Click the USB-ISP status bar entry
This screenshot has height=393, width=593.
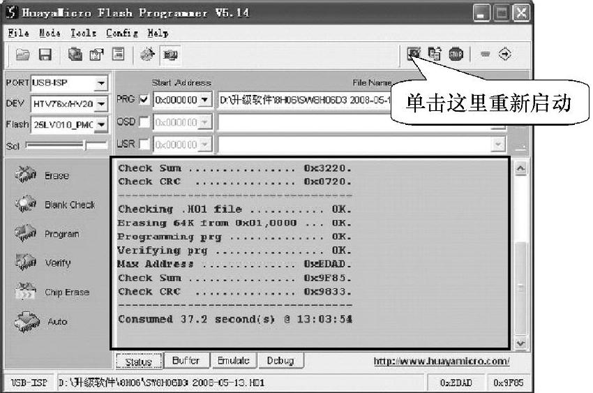point(29,383)
